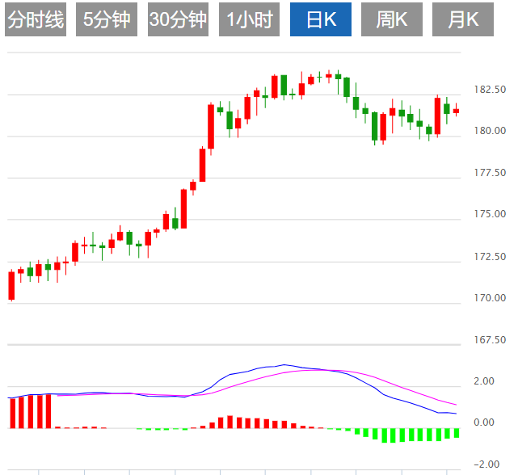Viewport: 518px width, 475px height.
Task: Switch to the 分时线 chart tab
Action: coord(36,19)
